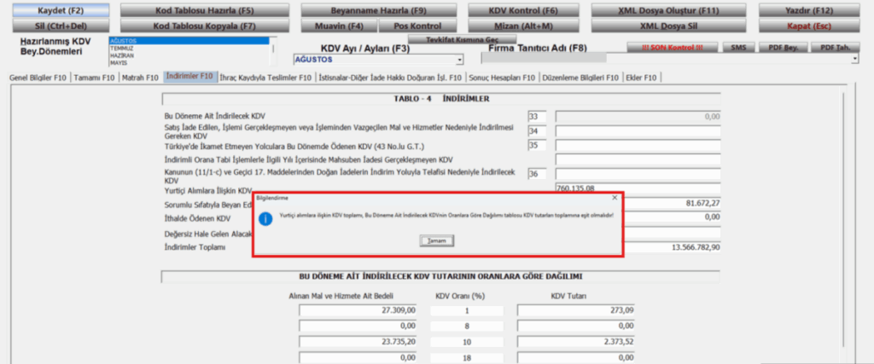Switch to Tamamı F10 tab
The image size is (874, 364).
(95, 78)
